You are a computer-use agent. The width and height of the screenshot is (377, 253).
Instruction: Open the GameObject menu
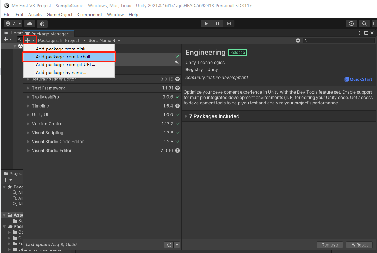(x=60, y=14)
